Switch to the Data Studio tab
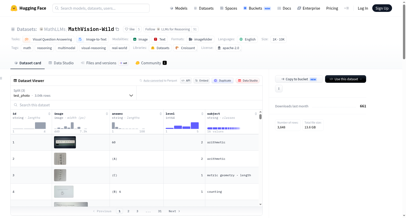 [x=61, y=63]
